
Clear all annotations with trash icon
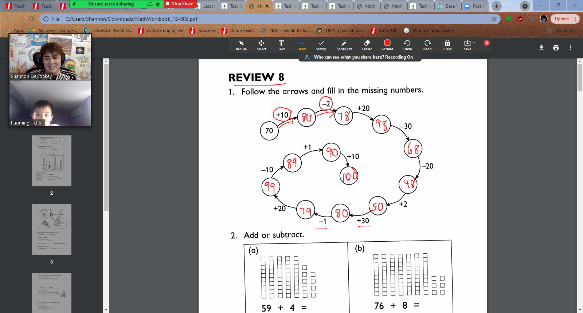(x=447, y=45)
